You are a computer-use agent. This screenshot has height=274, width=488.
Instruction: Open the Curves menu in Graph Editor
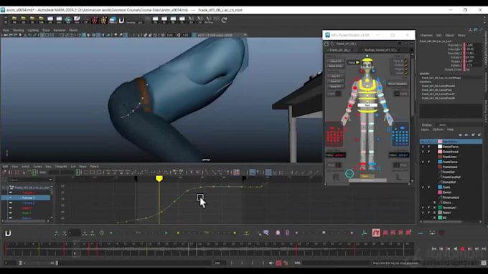pos(37,167)
